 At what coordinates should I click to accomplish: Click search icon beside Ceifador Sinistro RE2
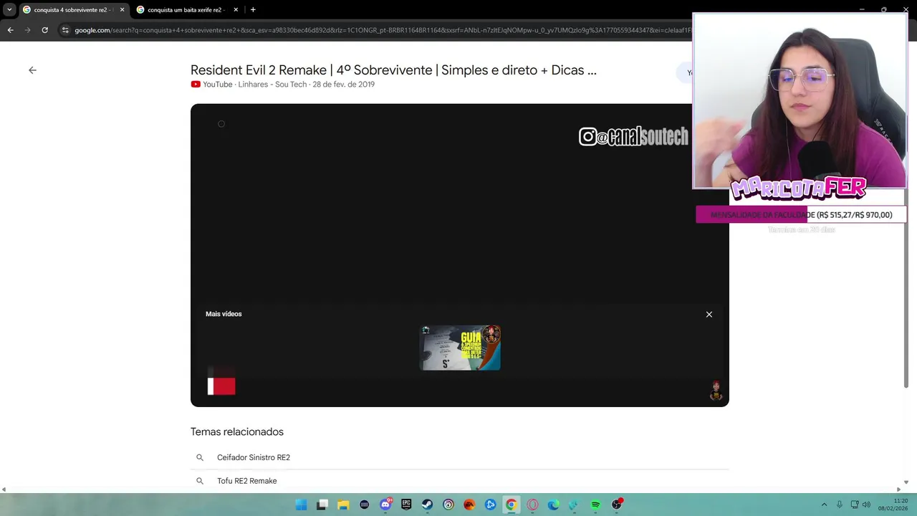[200, 457]
